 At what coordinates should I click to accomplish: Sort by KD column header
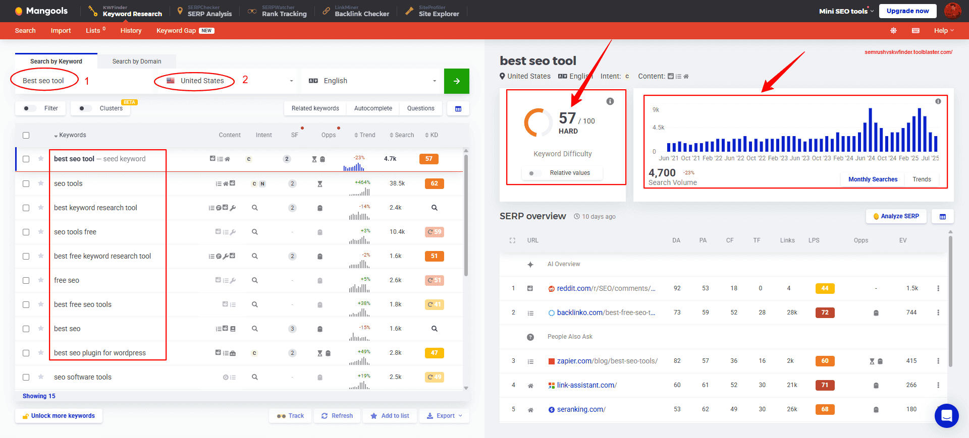[432, 135]
